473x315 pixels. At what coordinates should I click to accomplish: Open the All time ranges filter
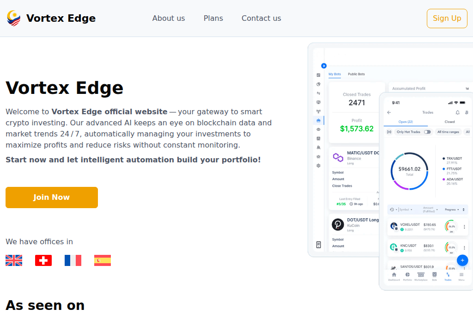coord(449,132)
